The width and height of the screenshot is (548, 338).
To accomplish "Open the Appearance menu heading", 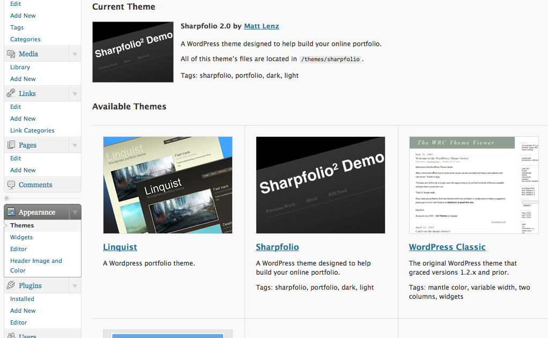I will click(x=37, y=212).
